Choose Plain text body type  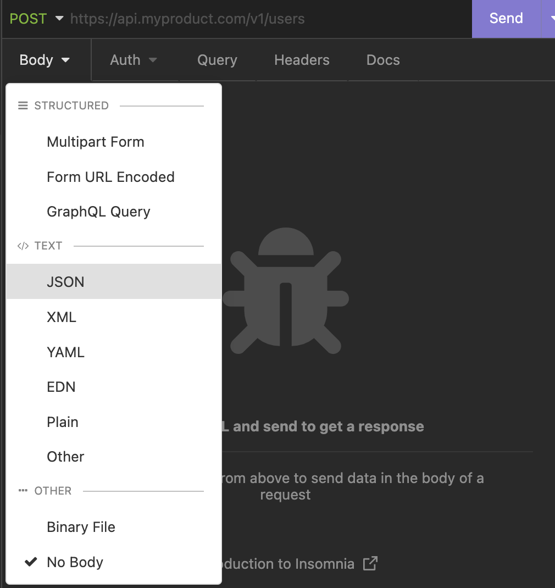click(x=114, y=422)
